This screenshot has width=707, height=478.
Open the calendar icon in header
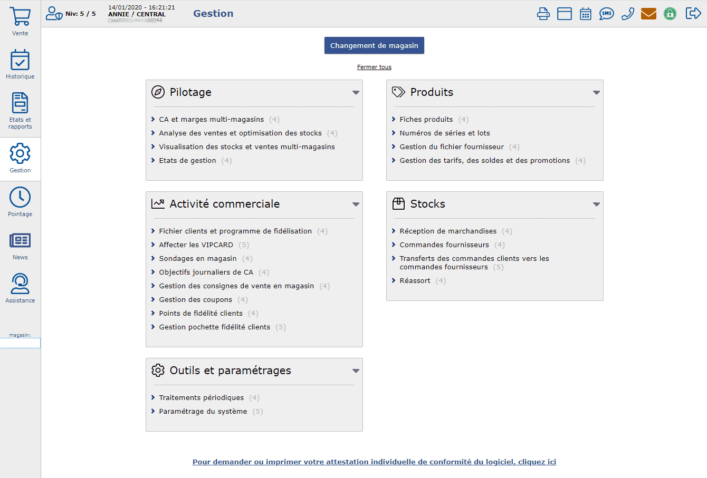pos(586,14)
